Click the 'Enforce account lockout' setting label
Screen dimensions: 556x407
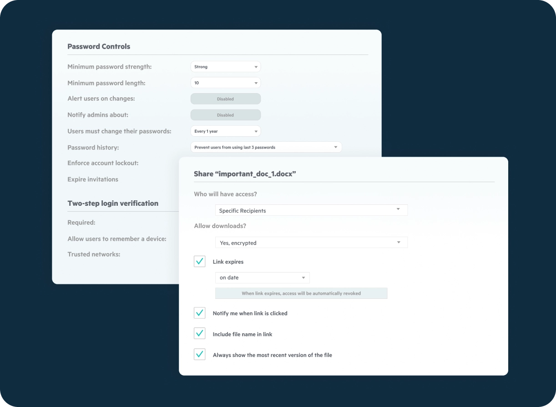click(x=103, y=163)
